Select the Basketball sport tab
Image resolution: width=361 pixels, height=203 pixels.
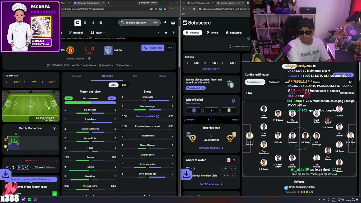click(x=234, y=33)
